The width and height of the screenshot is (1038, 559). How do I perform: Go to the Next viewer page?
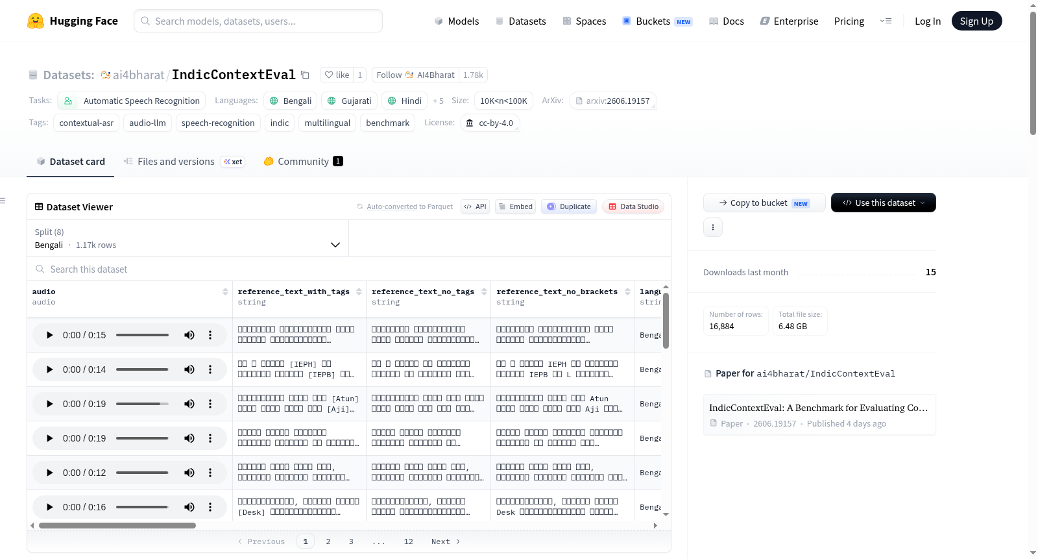(446, 541)
